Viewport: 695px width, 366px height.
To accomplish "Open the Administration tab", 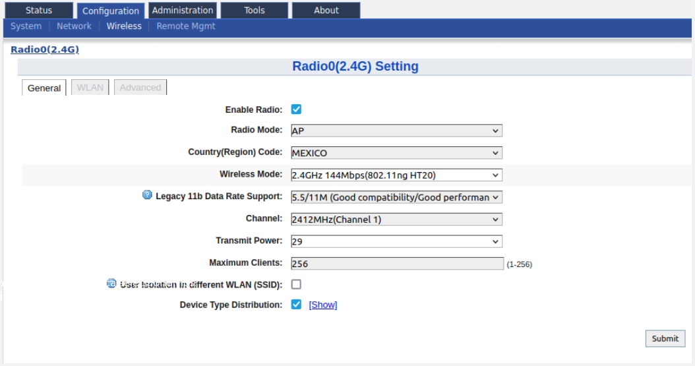I will 183,10.
